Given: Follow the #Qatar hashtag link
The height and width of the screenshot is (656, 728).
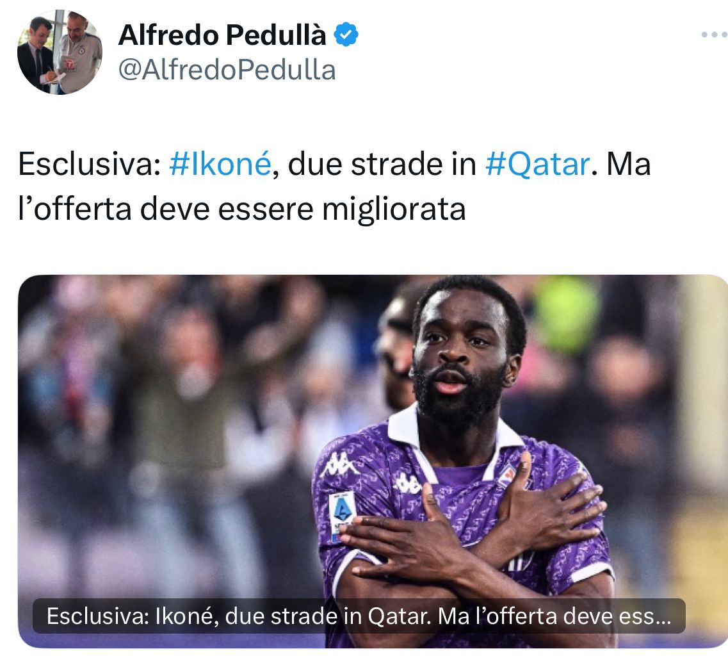Looking at the screenshot, I should (x=538, y=164).
